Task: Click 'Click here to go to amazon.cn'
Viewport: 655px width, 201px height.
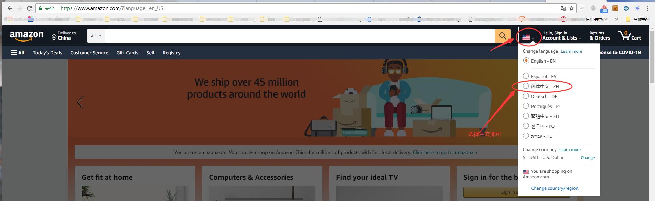Action: click(x=445, y=152)
